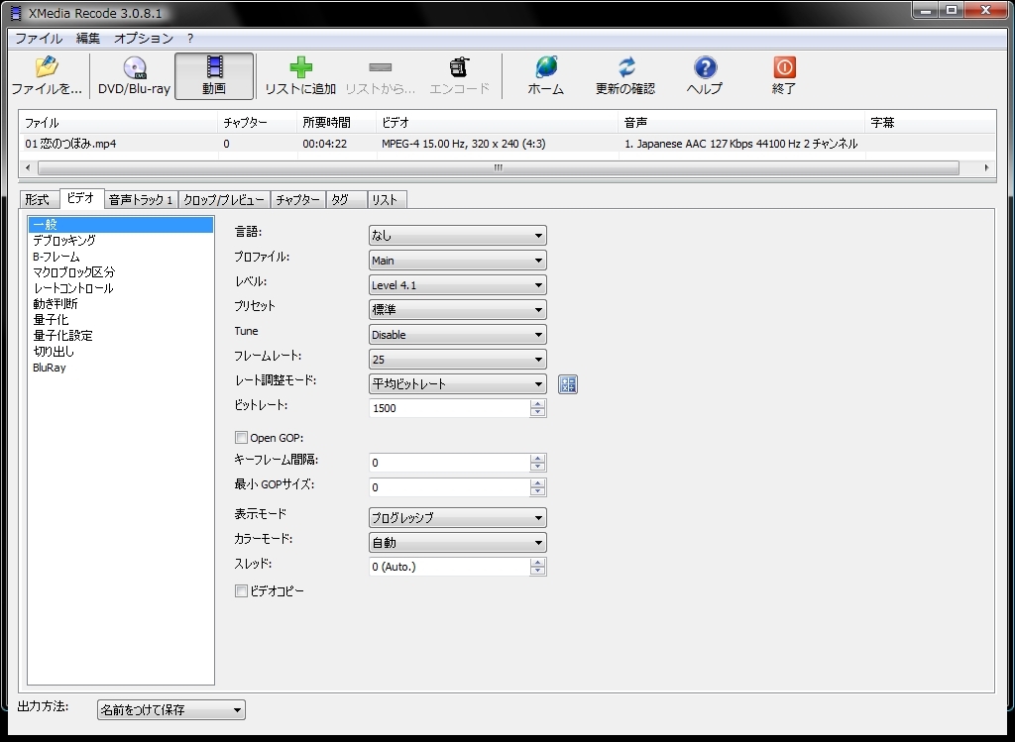Click the ビットレート input field showing 1500
The image size is (1015, 742).
[449, 408]
